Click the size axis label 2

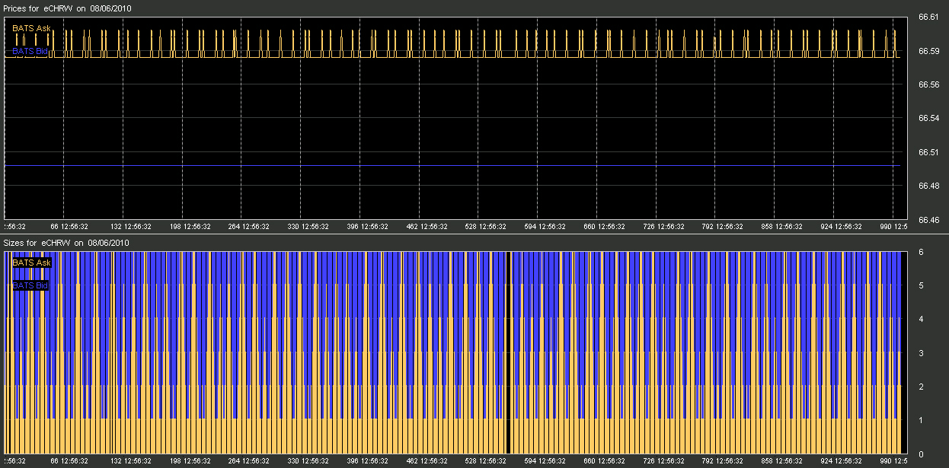pos(922,387)
